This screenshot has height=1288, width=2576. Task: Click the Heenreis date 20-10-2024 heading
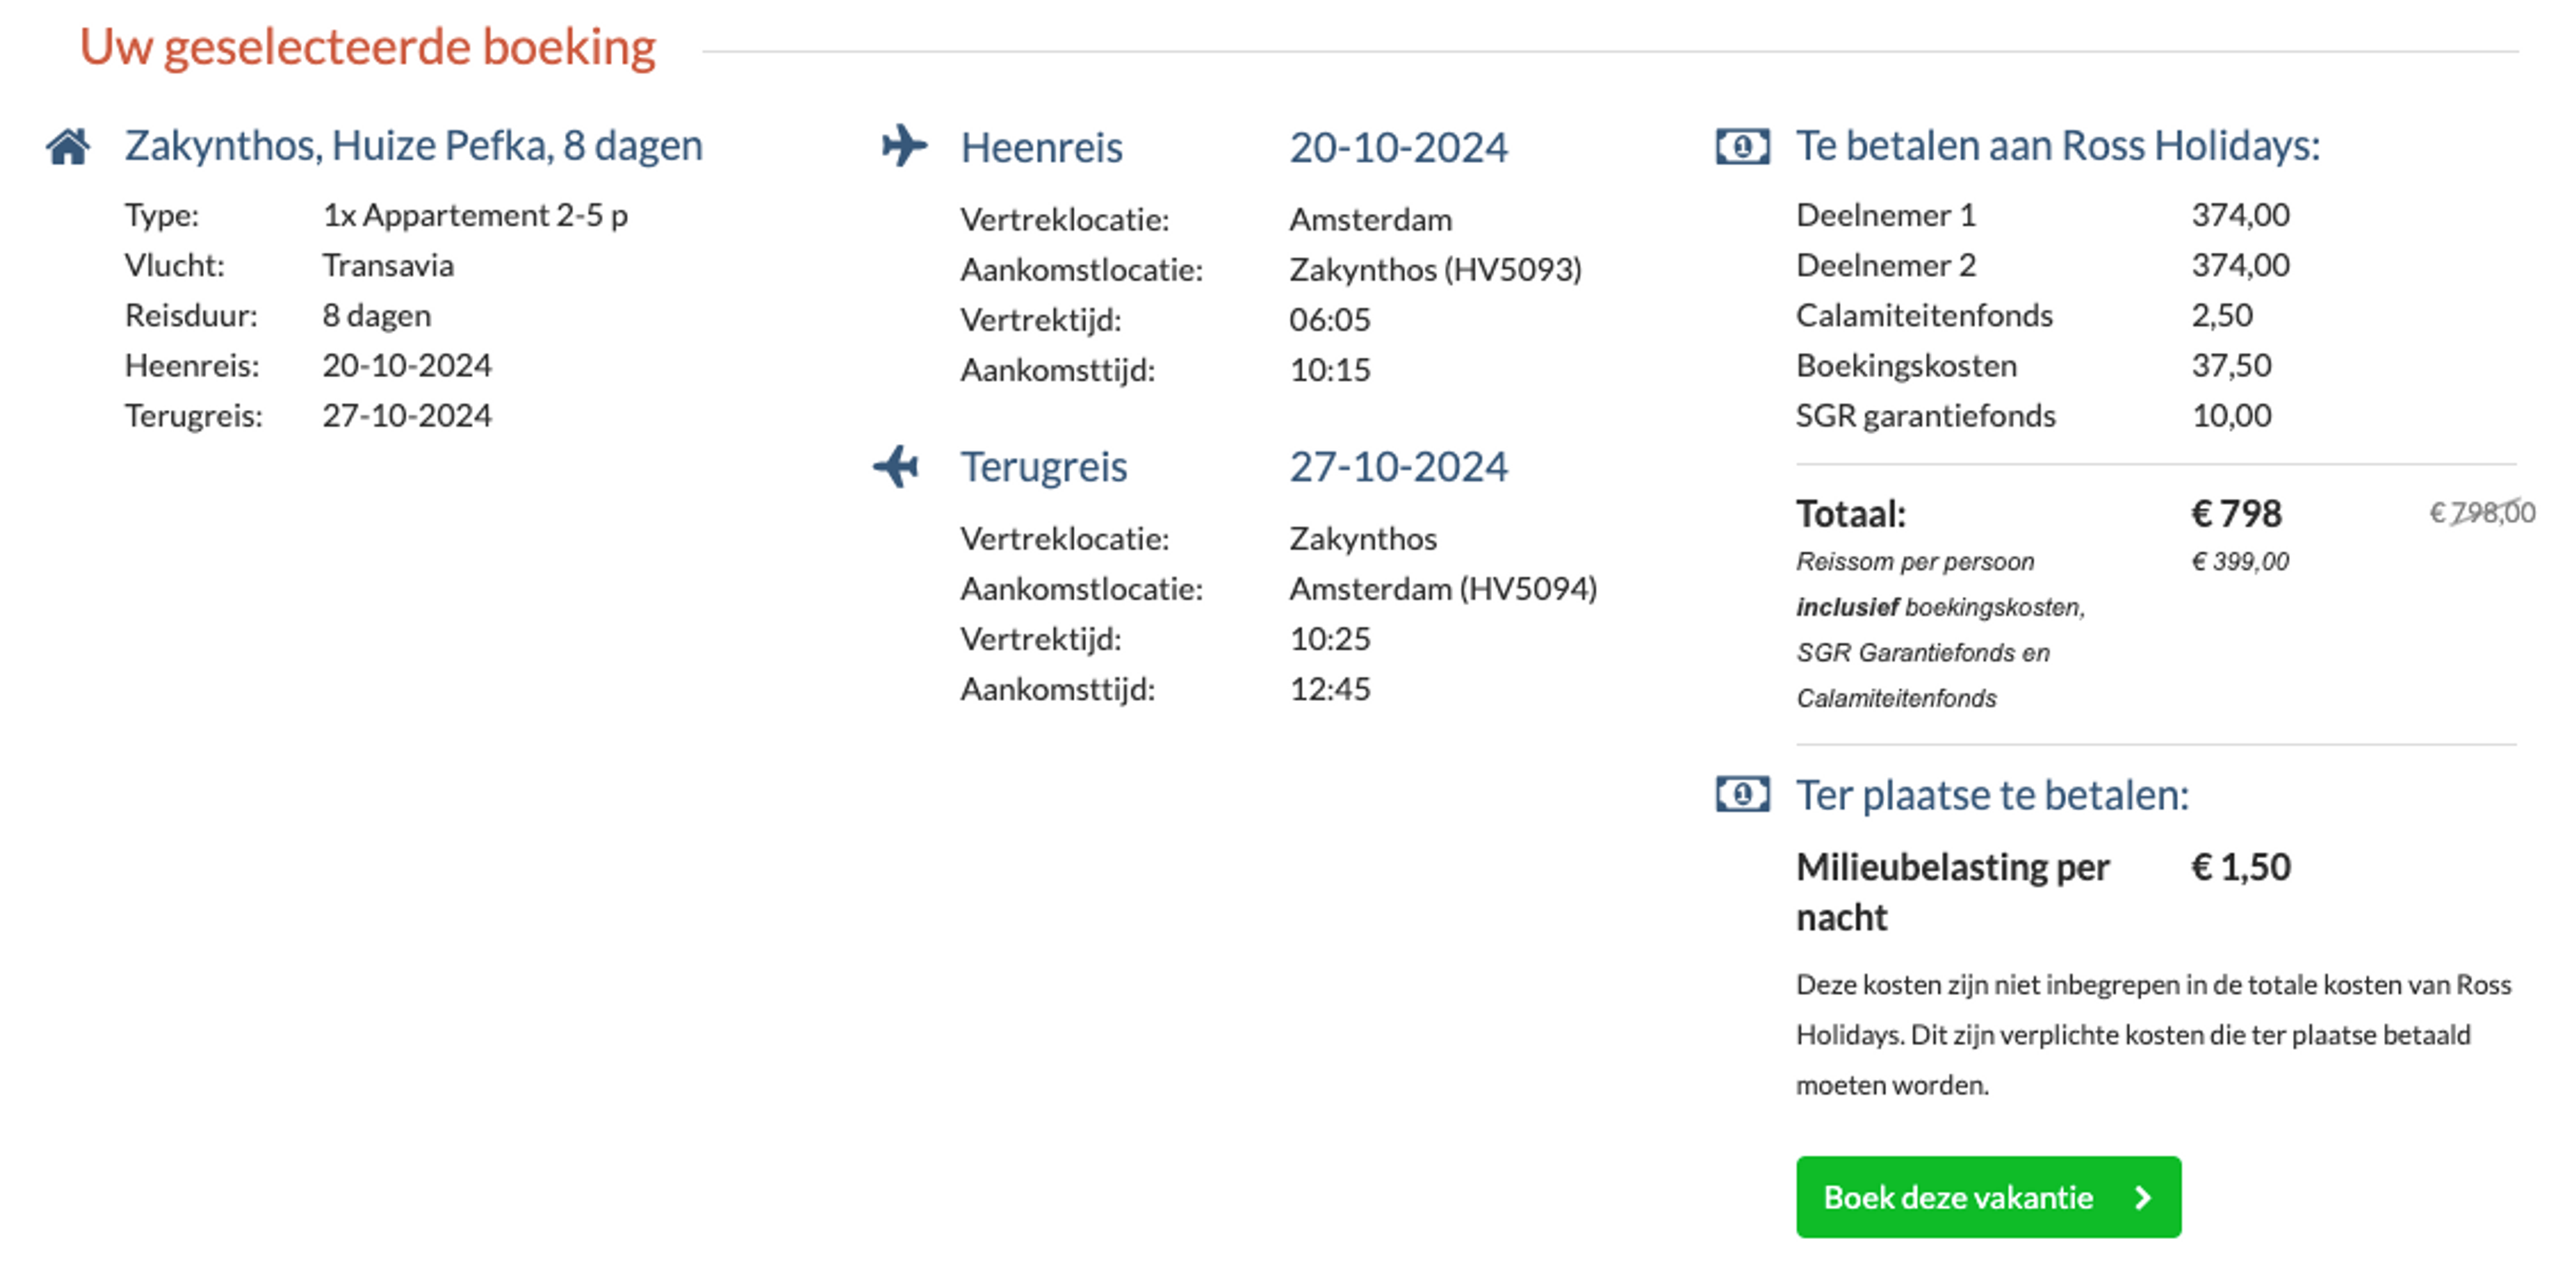tap(1398, 148)
